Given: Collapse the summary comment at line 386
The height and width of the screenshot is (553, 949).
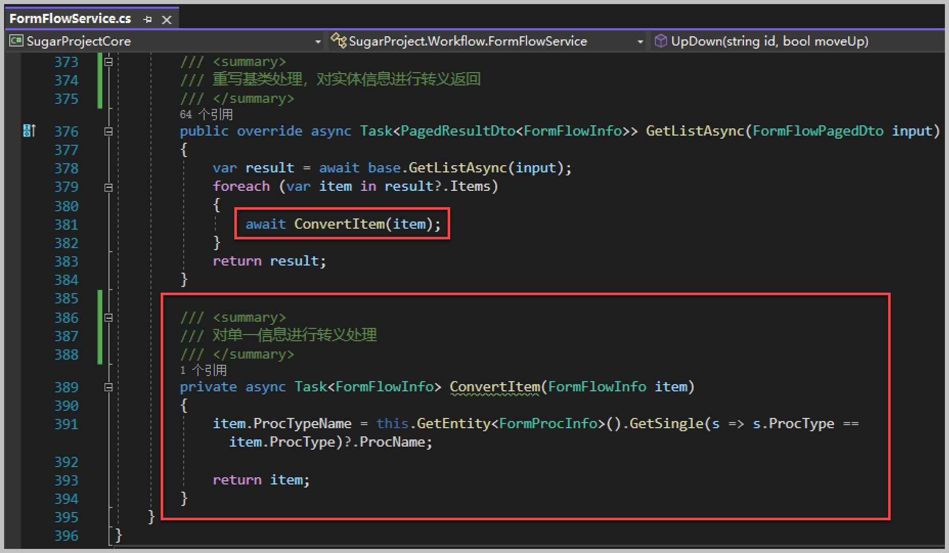Looking at the screenshot, I should 108,318.
